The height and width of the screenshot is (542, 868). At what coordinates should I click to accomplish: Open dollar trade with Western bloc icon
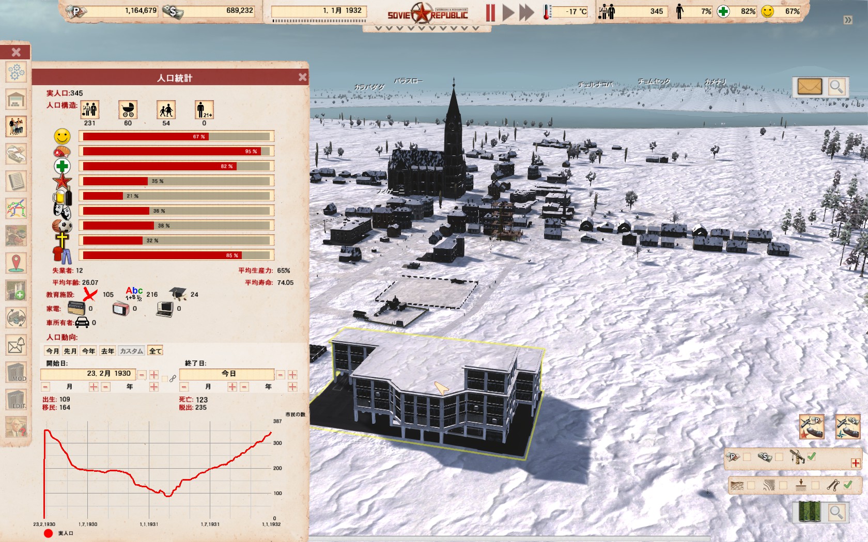(848, 427)
